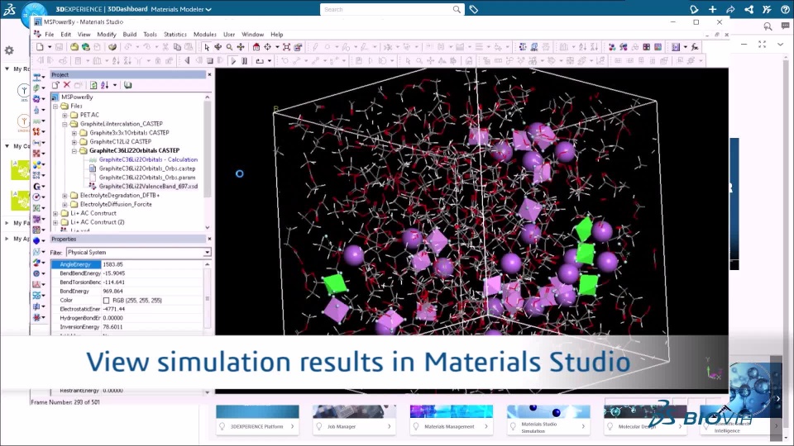Viewport: 794px width, 446px height.
Task: Click the New item icon in Project panel
Action: pos(55,85)
